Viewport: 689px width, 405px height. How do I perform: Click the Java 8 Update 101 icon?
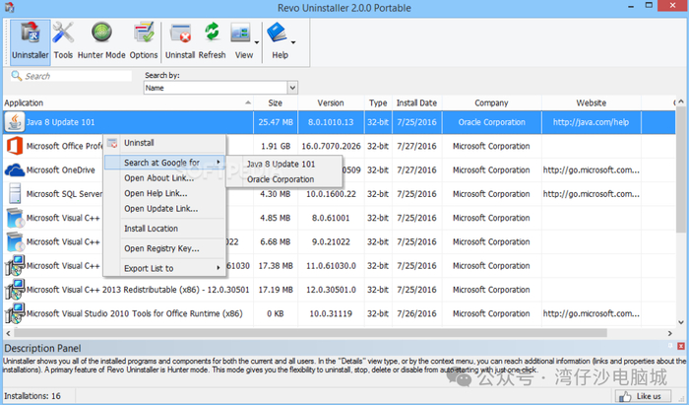(x=15, y=122)
